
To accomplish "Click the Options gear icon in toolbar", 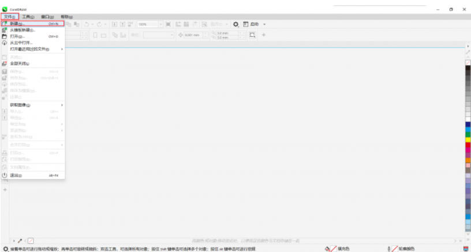I will tap(236, 24).
